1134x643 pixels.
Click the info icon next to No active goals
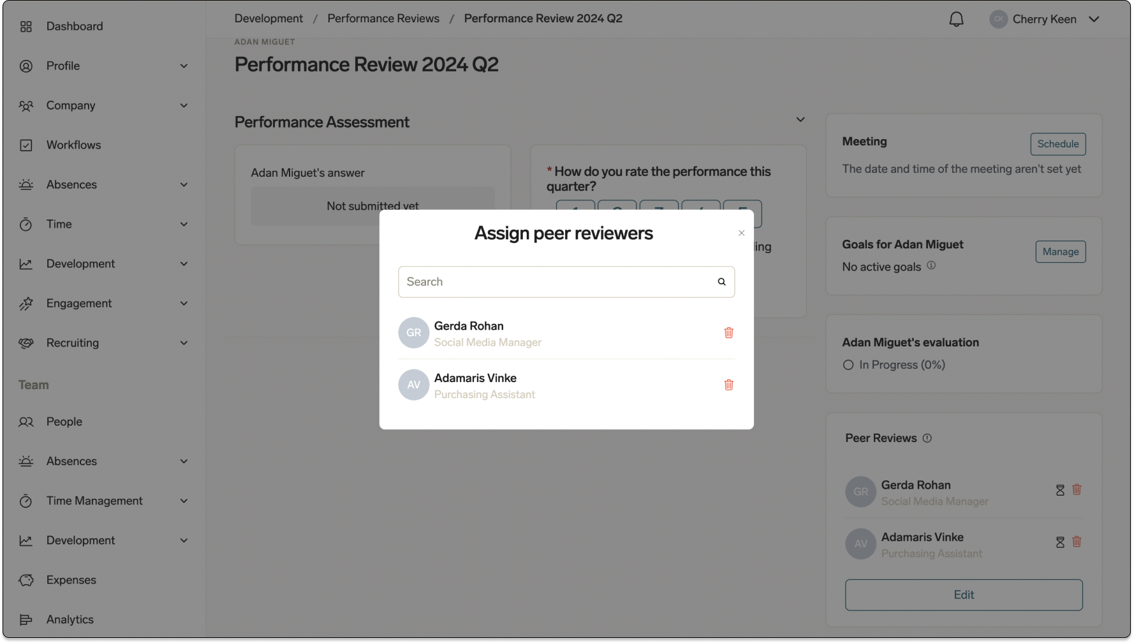click(x=931, y=266)
